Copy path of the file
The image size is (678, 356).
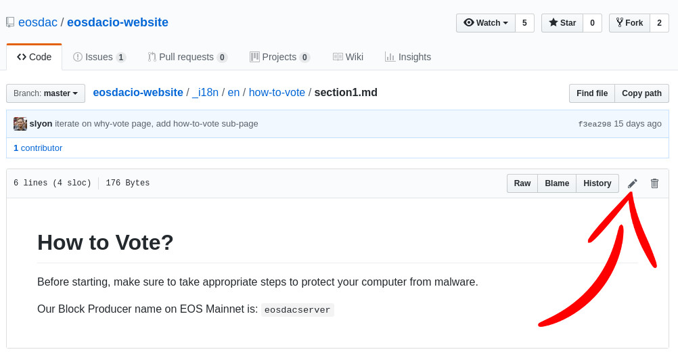coord(641,93)
